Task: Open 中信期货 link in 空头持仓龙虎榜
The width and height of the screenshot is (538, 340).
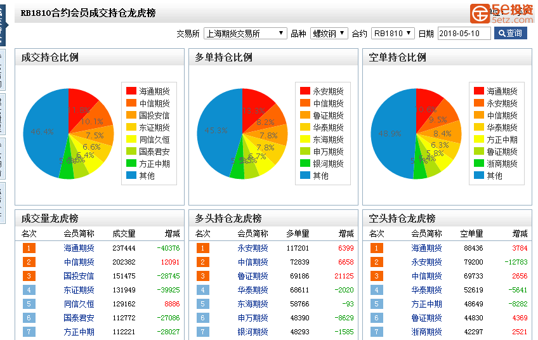Action: click(x=427, y=276)
